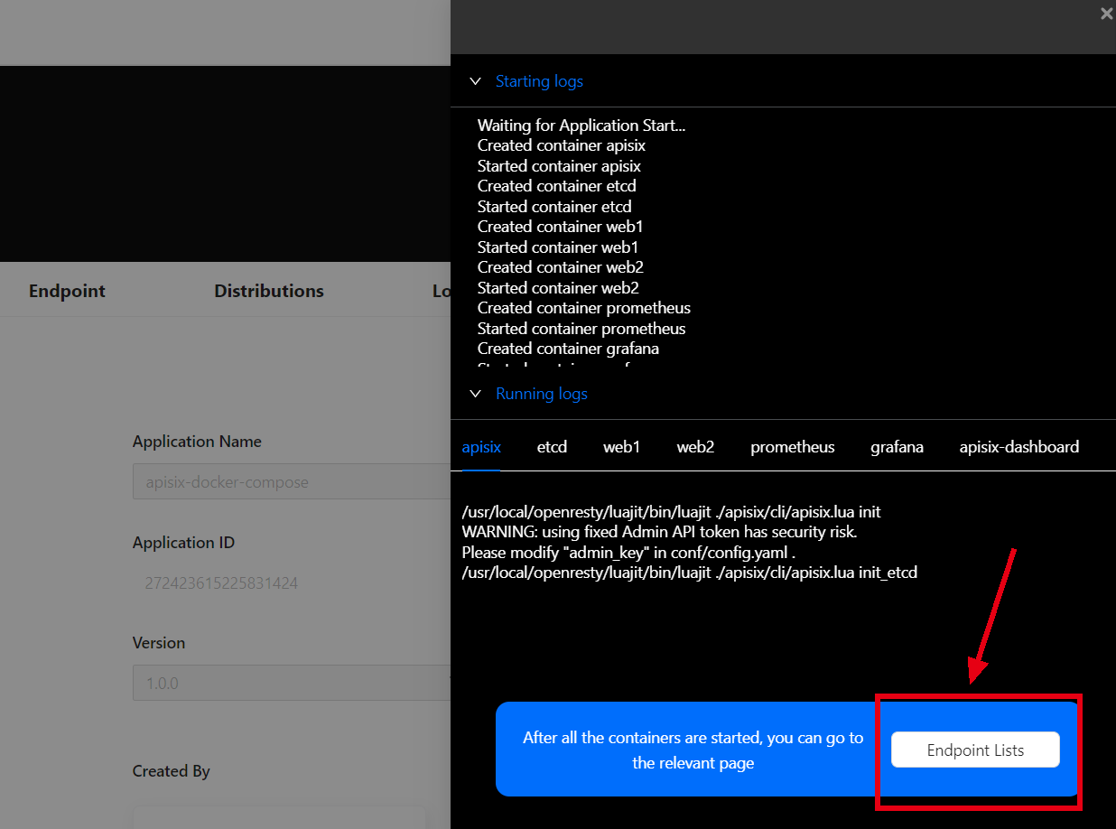This screenshot has height=829, width=1116.
Task: Click the 'Started container web1' log line
Action: tap(558, 247)
